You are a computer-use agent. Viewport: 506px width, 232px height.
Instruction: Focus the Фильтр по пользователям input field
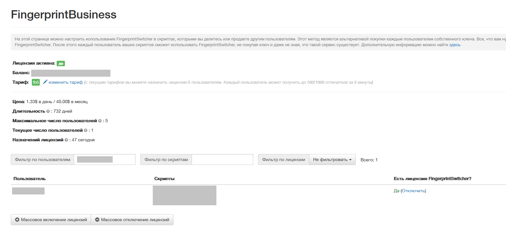(x=104, y=160)
